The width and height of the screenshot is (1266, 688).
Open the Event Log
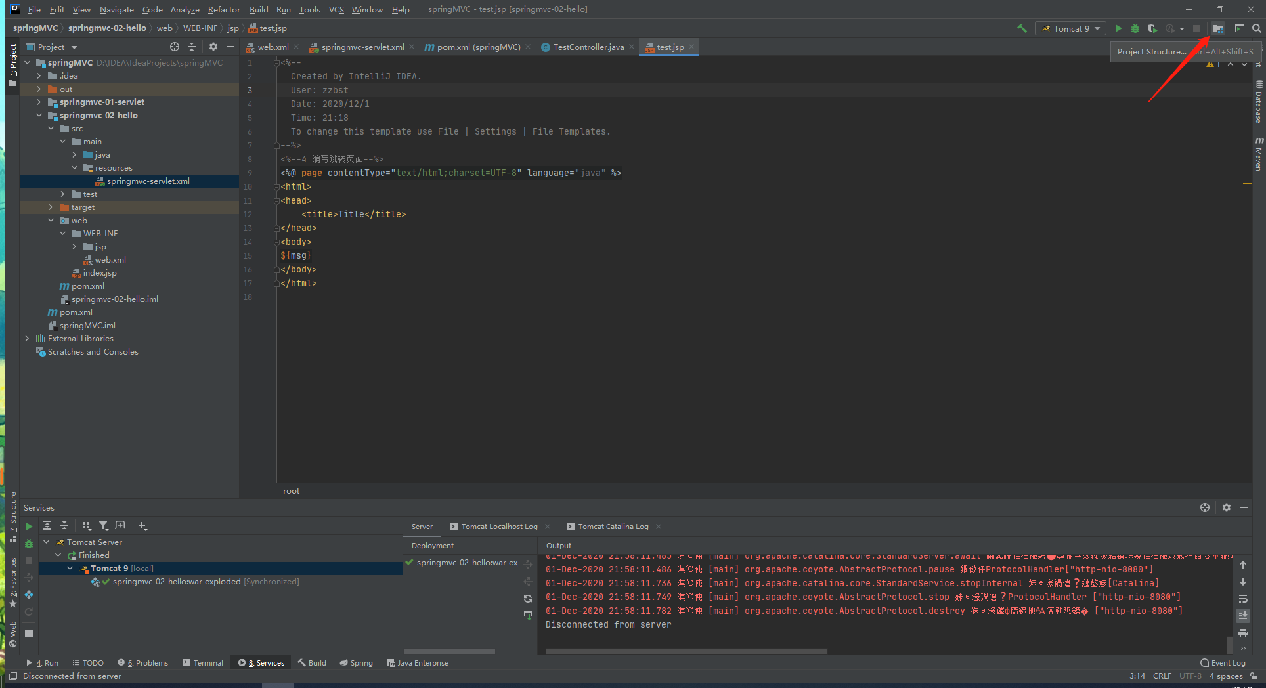[x=1223, y=663]
